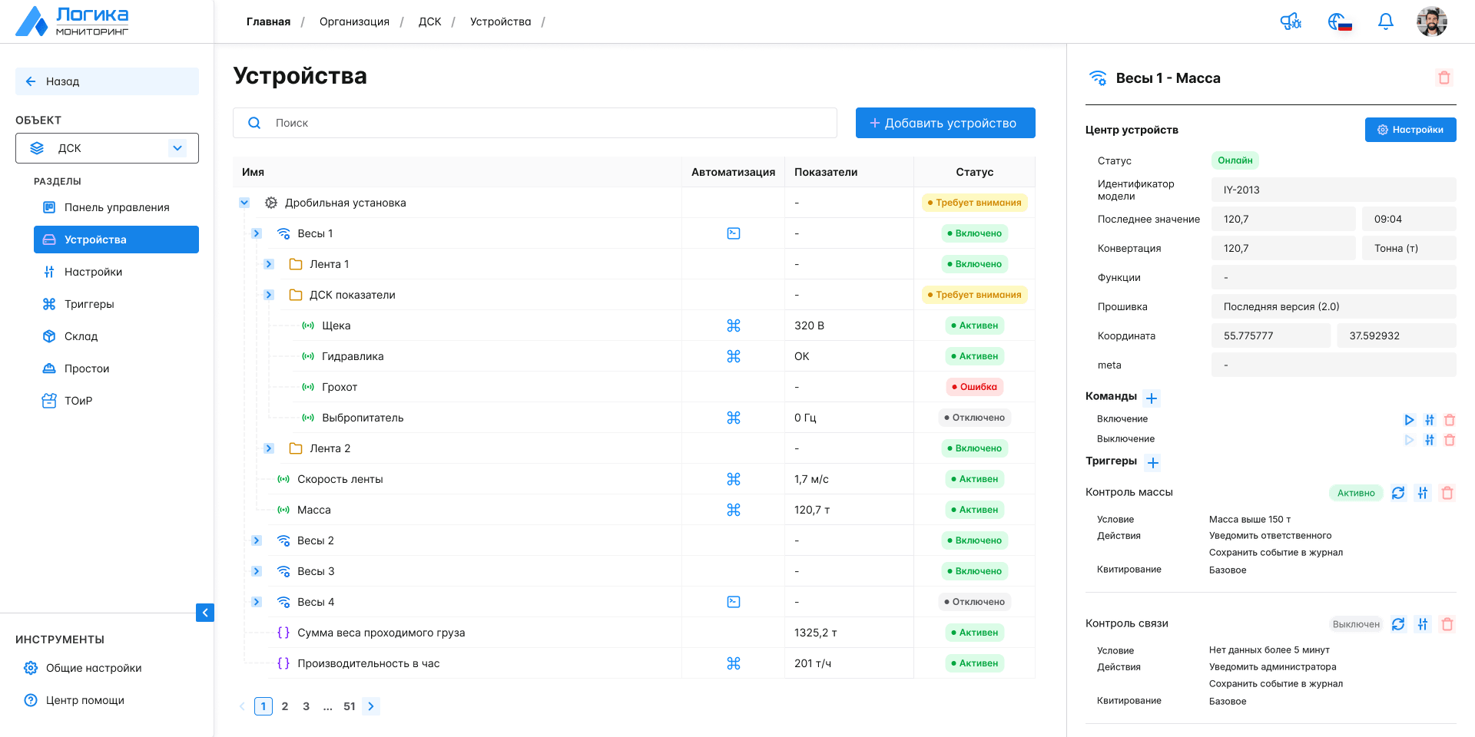
Task: Open device Настройки button in right panel
Action: pos(1410,130)
